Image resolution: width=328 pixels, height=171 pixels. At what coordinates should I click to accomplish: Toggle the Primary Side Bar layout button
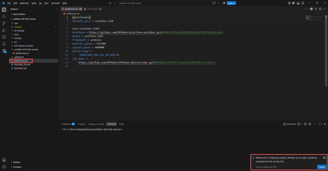coord(294,3)
